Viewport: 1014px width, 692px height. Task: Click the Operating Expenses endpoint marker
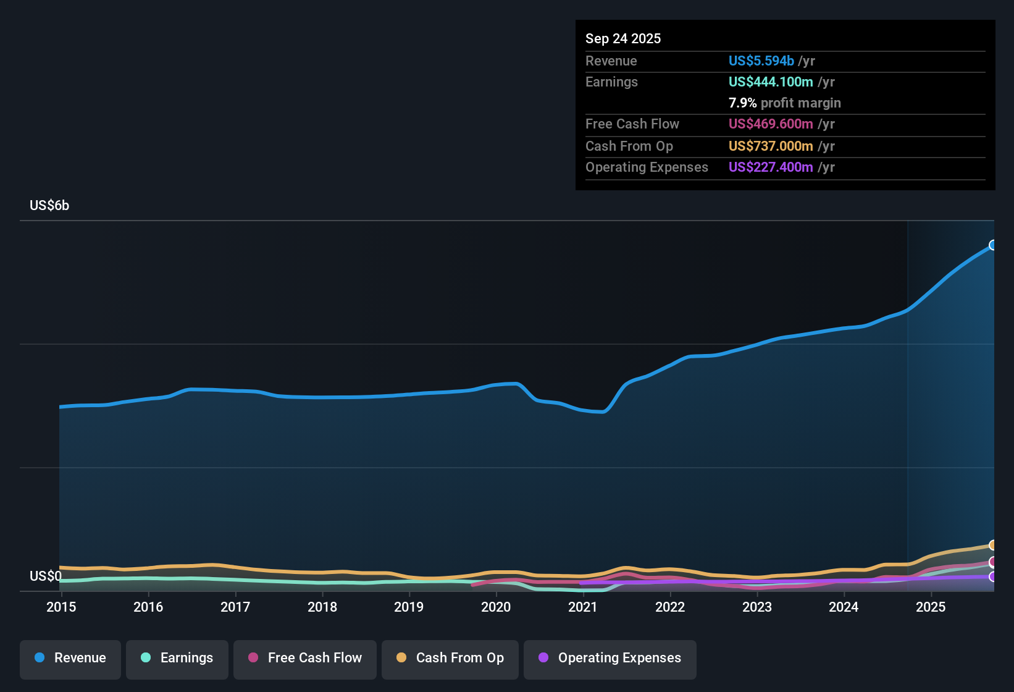(x=993, y=578)
